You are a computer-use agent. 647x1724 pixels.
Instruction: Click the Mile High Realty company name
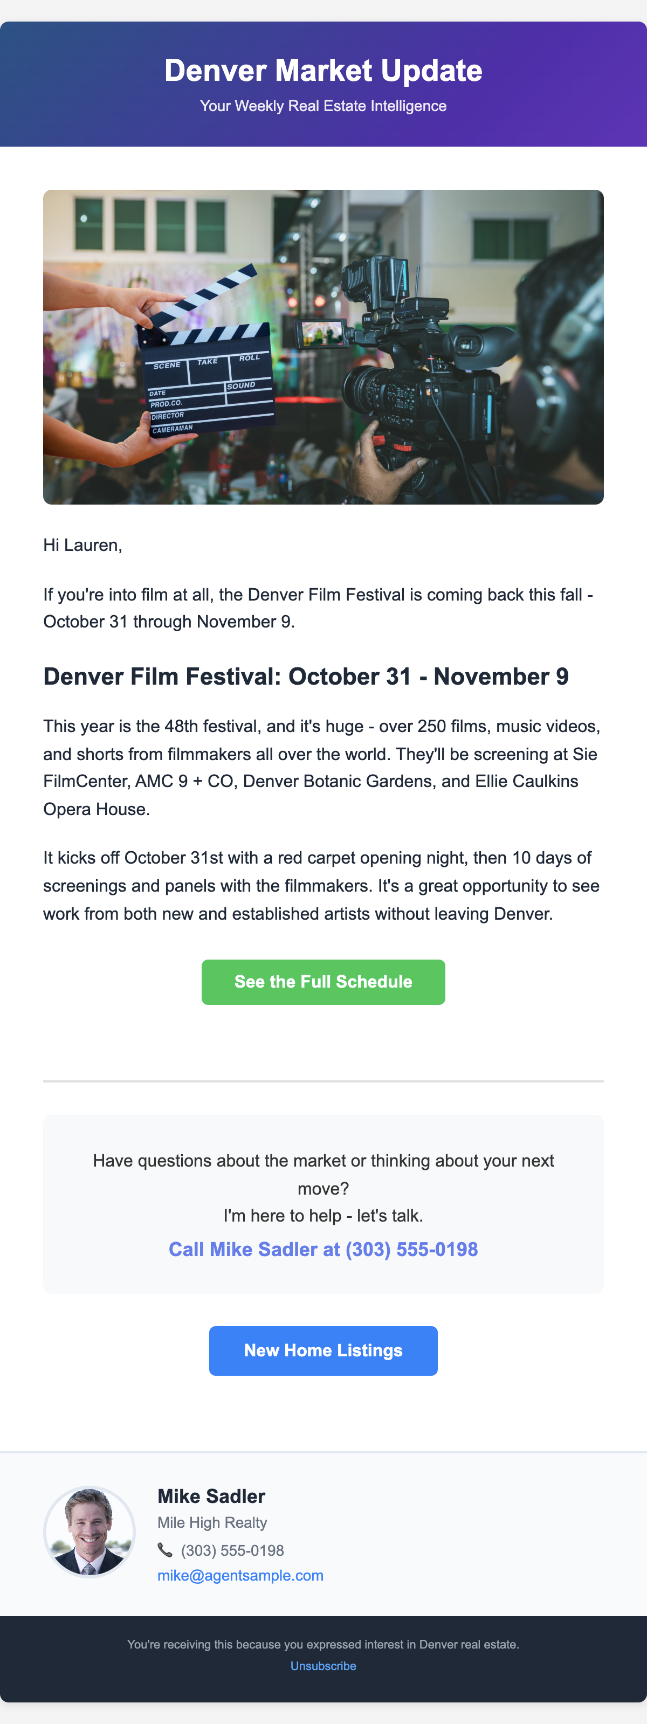[212, 1522]
